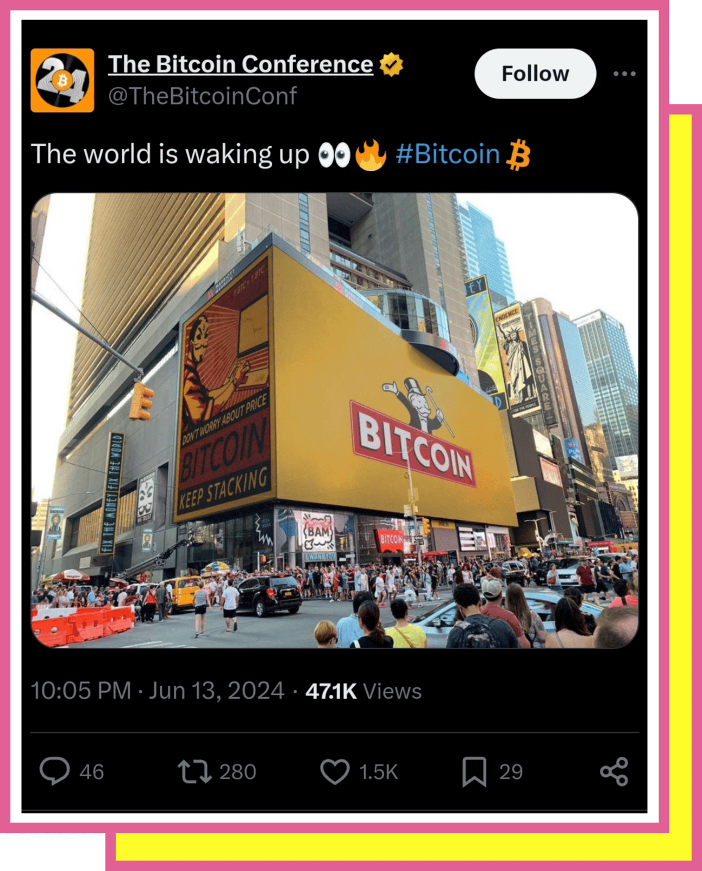Open the #Bitcoin hashtag
The height and width of the screenshot is (871, 702).
click(x=448, y=154)
